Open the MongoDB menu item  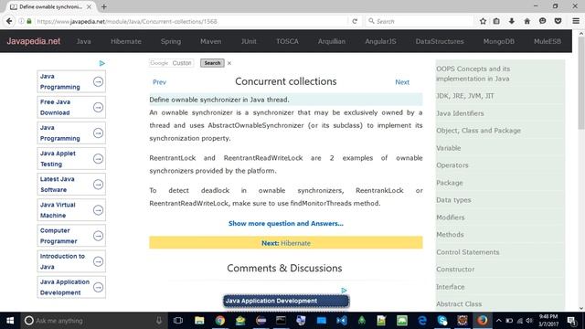(x=499, y=41)
